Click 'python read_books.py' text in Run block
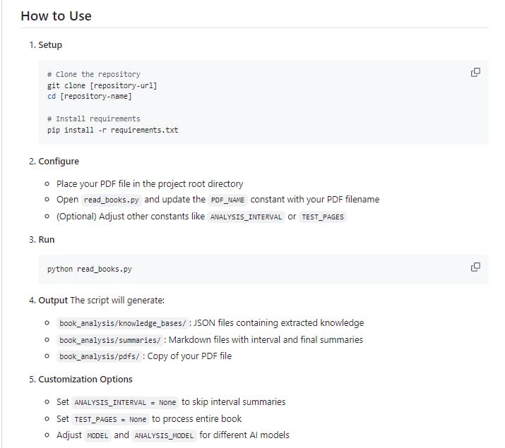Image resolution: width=505 pixels, height=448 pixels. point(89,269)
